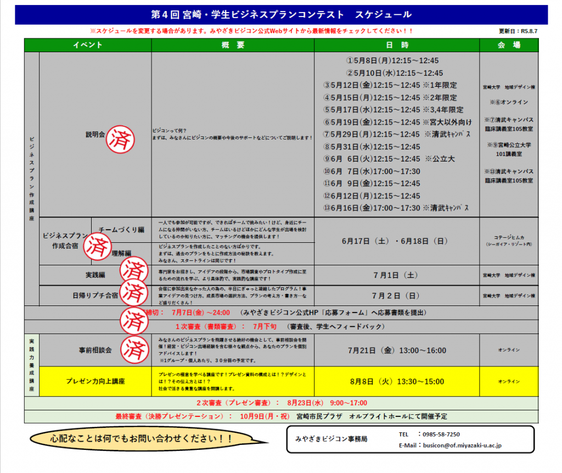Select the 理解編 sub-event
Image resolution: width=562 pixels, height=473 pixels.
point(121,253)
